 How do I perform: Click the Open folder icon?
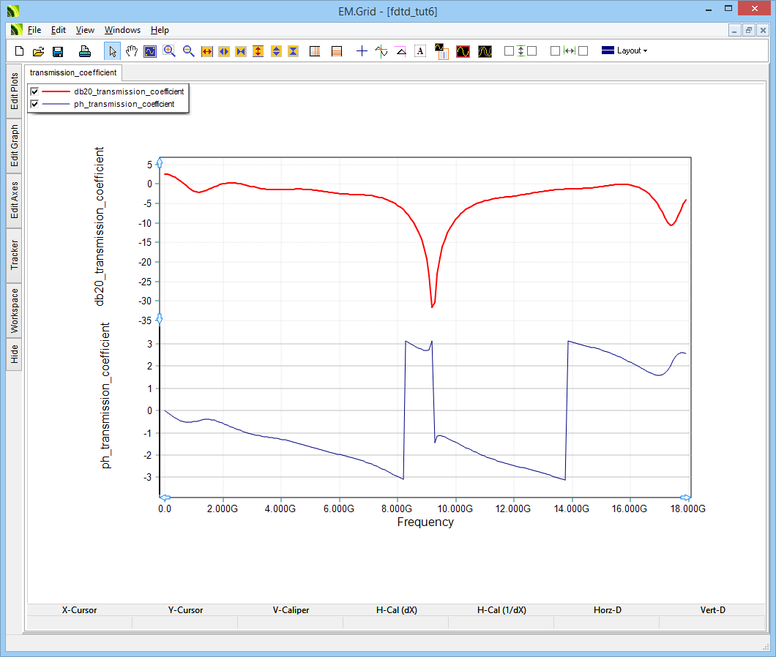[x=39, y=51]
